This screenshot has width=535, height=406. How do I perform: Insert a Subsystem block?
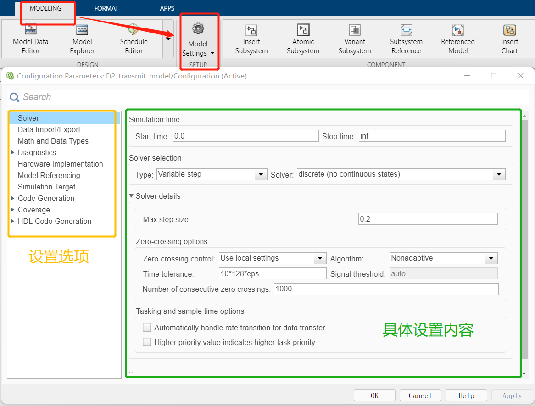click(x=251, y=39)
